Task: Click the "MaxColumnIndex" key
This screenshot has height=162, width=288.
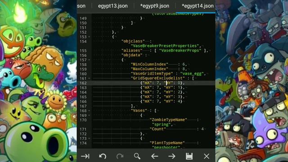Action: click(x=149, y=69)
